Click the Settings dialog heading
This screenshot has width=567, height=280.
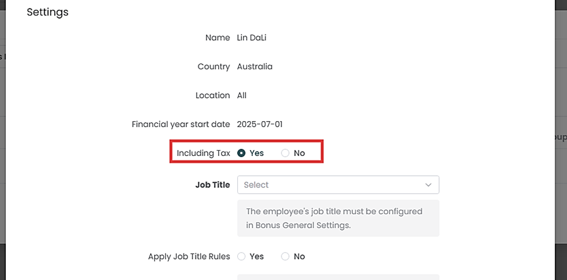pyautogui.click(x=48, y=12)
